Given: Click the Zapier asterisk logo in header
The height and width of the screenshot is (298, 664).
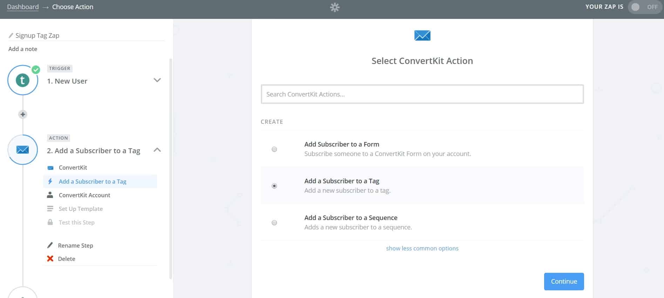Looking at the screenshot, I should pyautogui.click(x=335, y=7).
